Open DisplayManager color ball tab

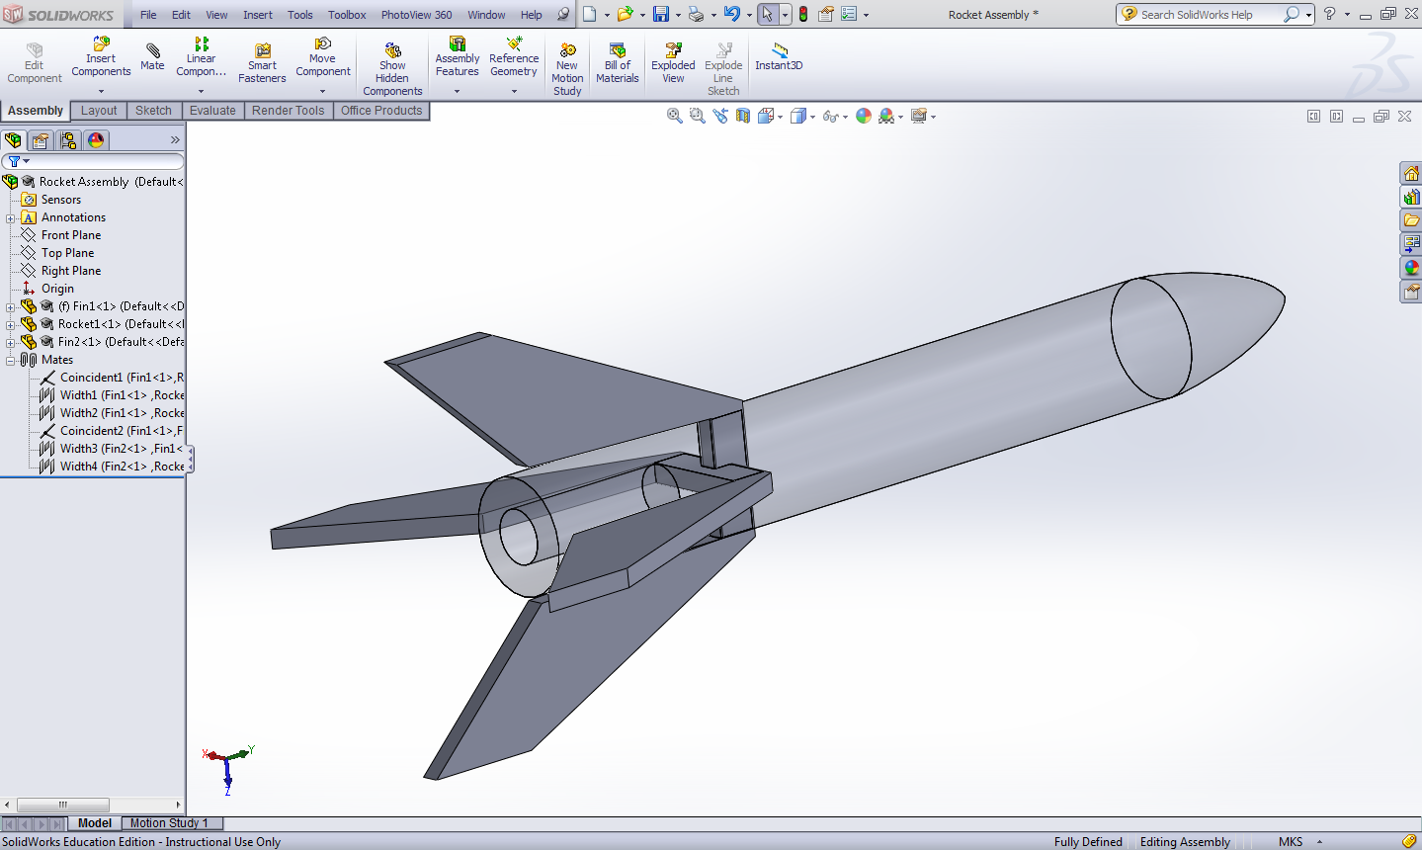[96, 140]
